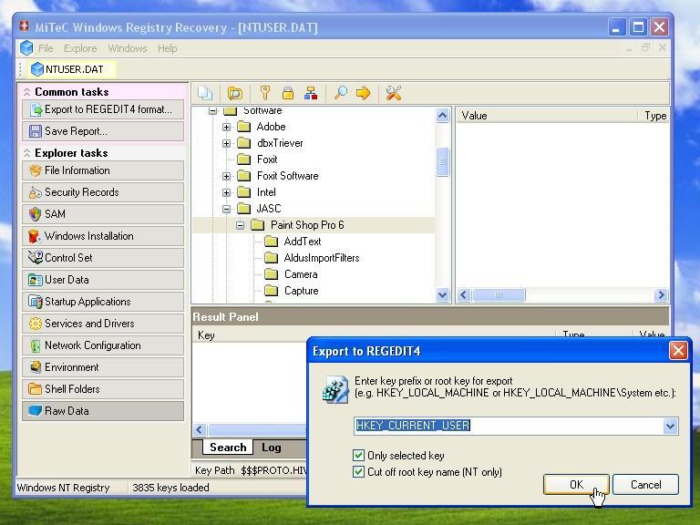The height and width of the screenshot is (525, 700).
Task: Click value pane scroll right arrow
Action: (661, 295)
